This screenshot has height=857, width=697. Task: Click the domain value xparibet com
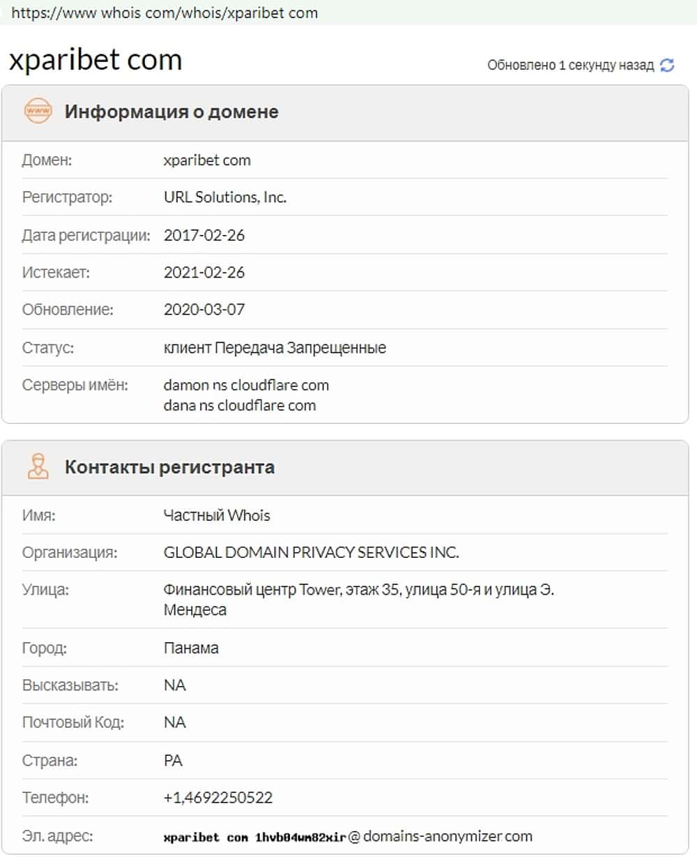coord(207,160)
